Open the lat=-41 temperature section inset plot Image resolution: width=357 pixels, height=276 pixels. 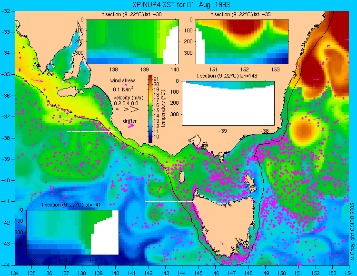point(73,232)
